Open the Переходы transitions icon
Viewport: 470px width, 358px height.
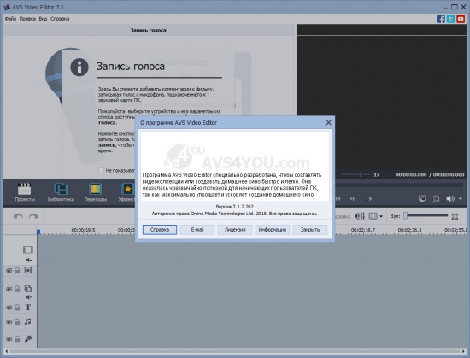96,192
